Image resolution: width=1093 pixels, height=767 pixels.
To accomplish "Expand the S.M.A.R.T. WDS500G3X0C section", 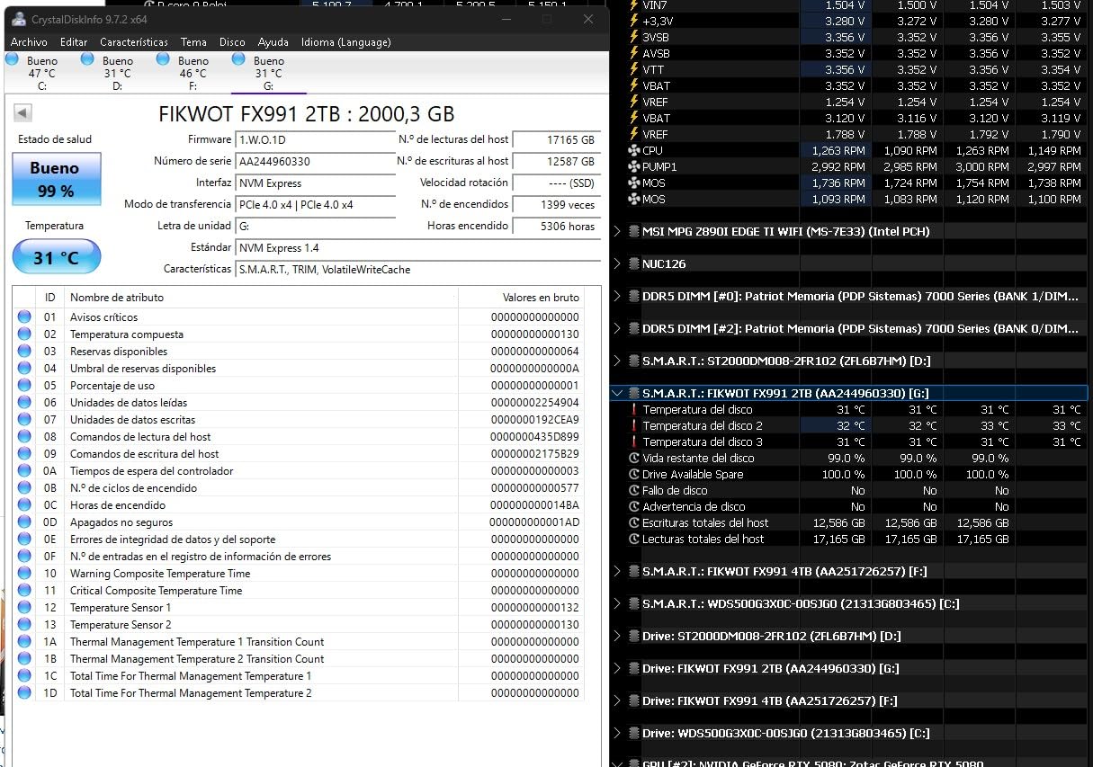I will tap(617, 603).
